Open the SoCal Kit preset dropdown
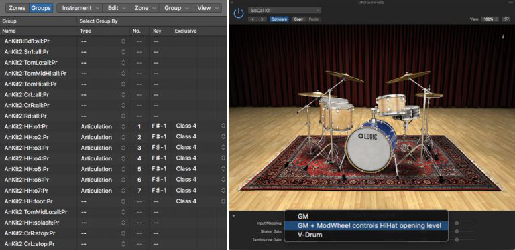Viewport: 515px width, 250px height. [284, 11]
